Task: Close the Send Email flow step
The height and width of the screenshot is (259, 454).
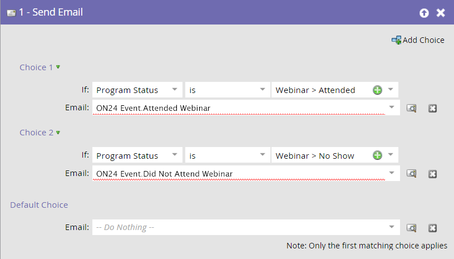Action: 441,13
